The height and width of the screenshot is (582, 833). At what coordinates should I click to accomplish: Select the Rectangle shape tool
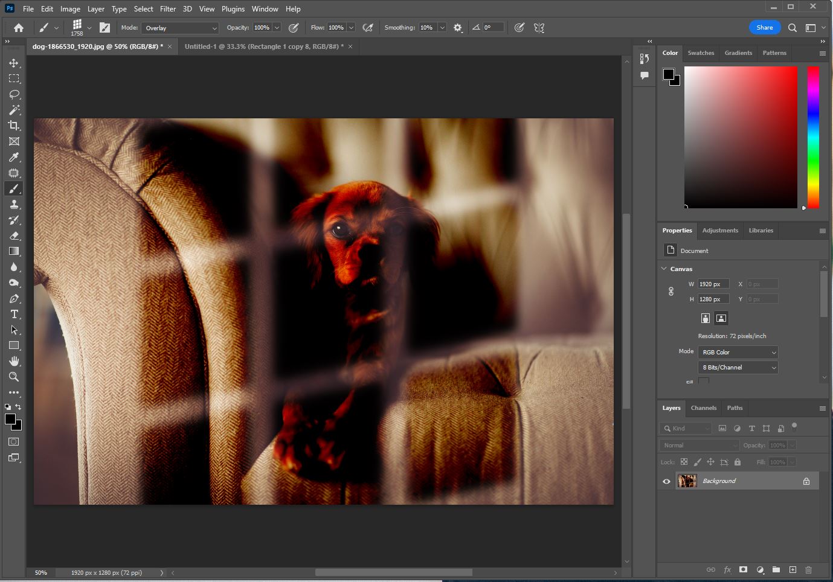point(14,345)
